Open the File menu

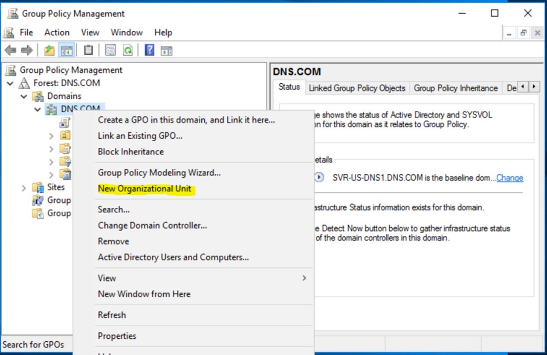point(26,32)
